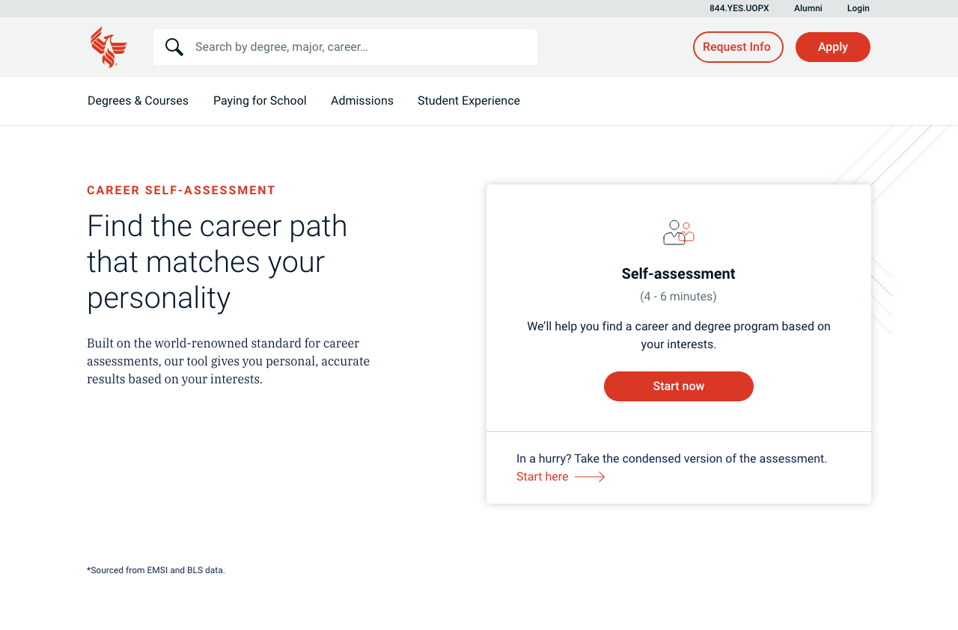Click the red Apply button
The width and height of the screenshot is (958, 630).
(x=833, y=47)
